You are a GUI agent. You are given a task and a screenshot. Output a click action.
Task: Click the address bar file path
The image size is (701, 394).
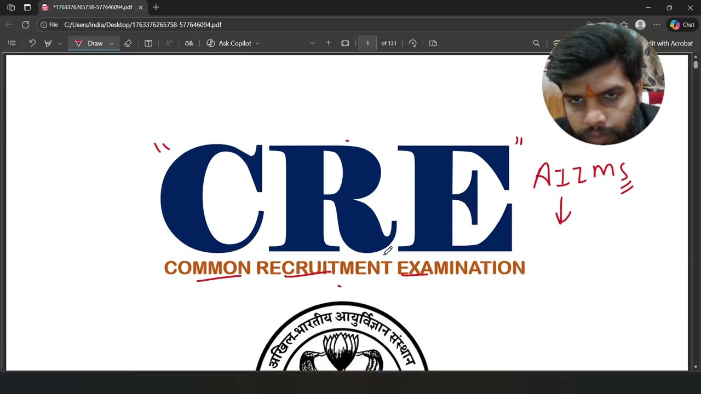[x=142, y=25]
